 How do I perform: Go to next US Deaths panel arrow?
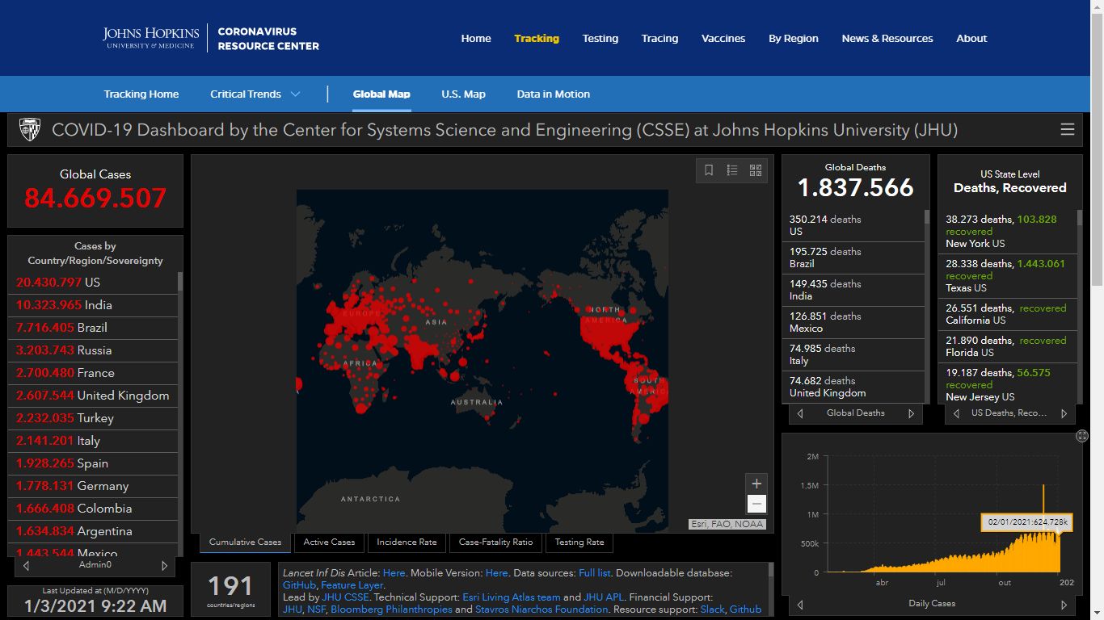pyautogui.click(x=1064, y=413)
